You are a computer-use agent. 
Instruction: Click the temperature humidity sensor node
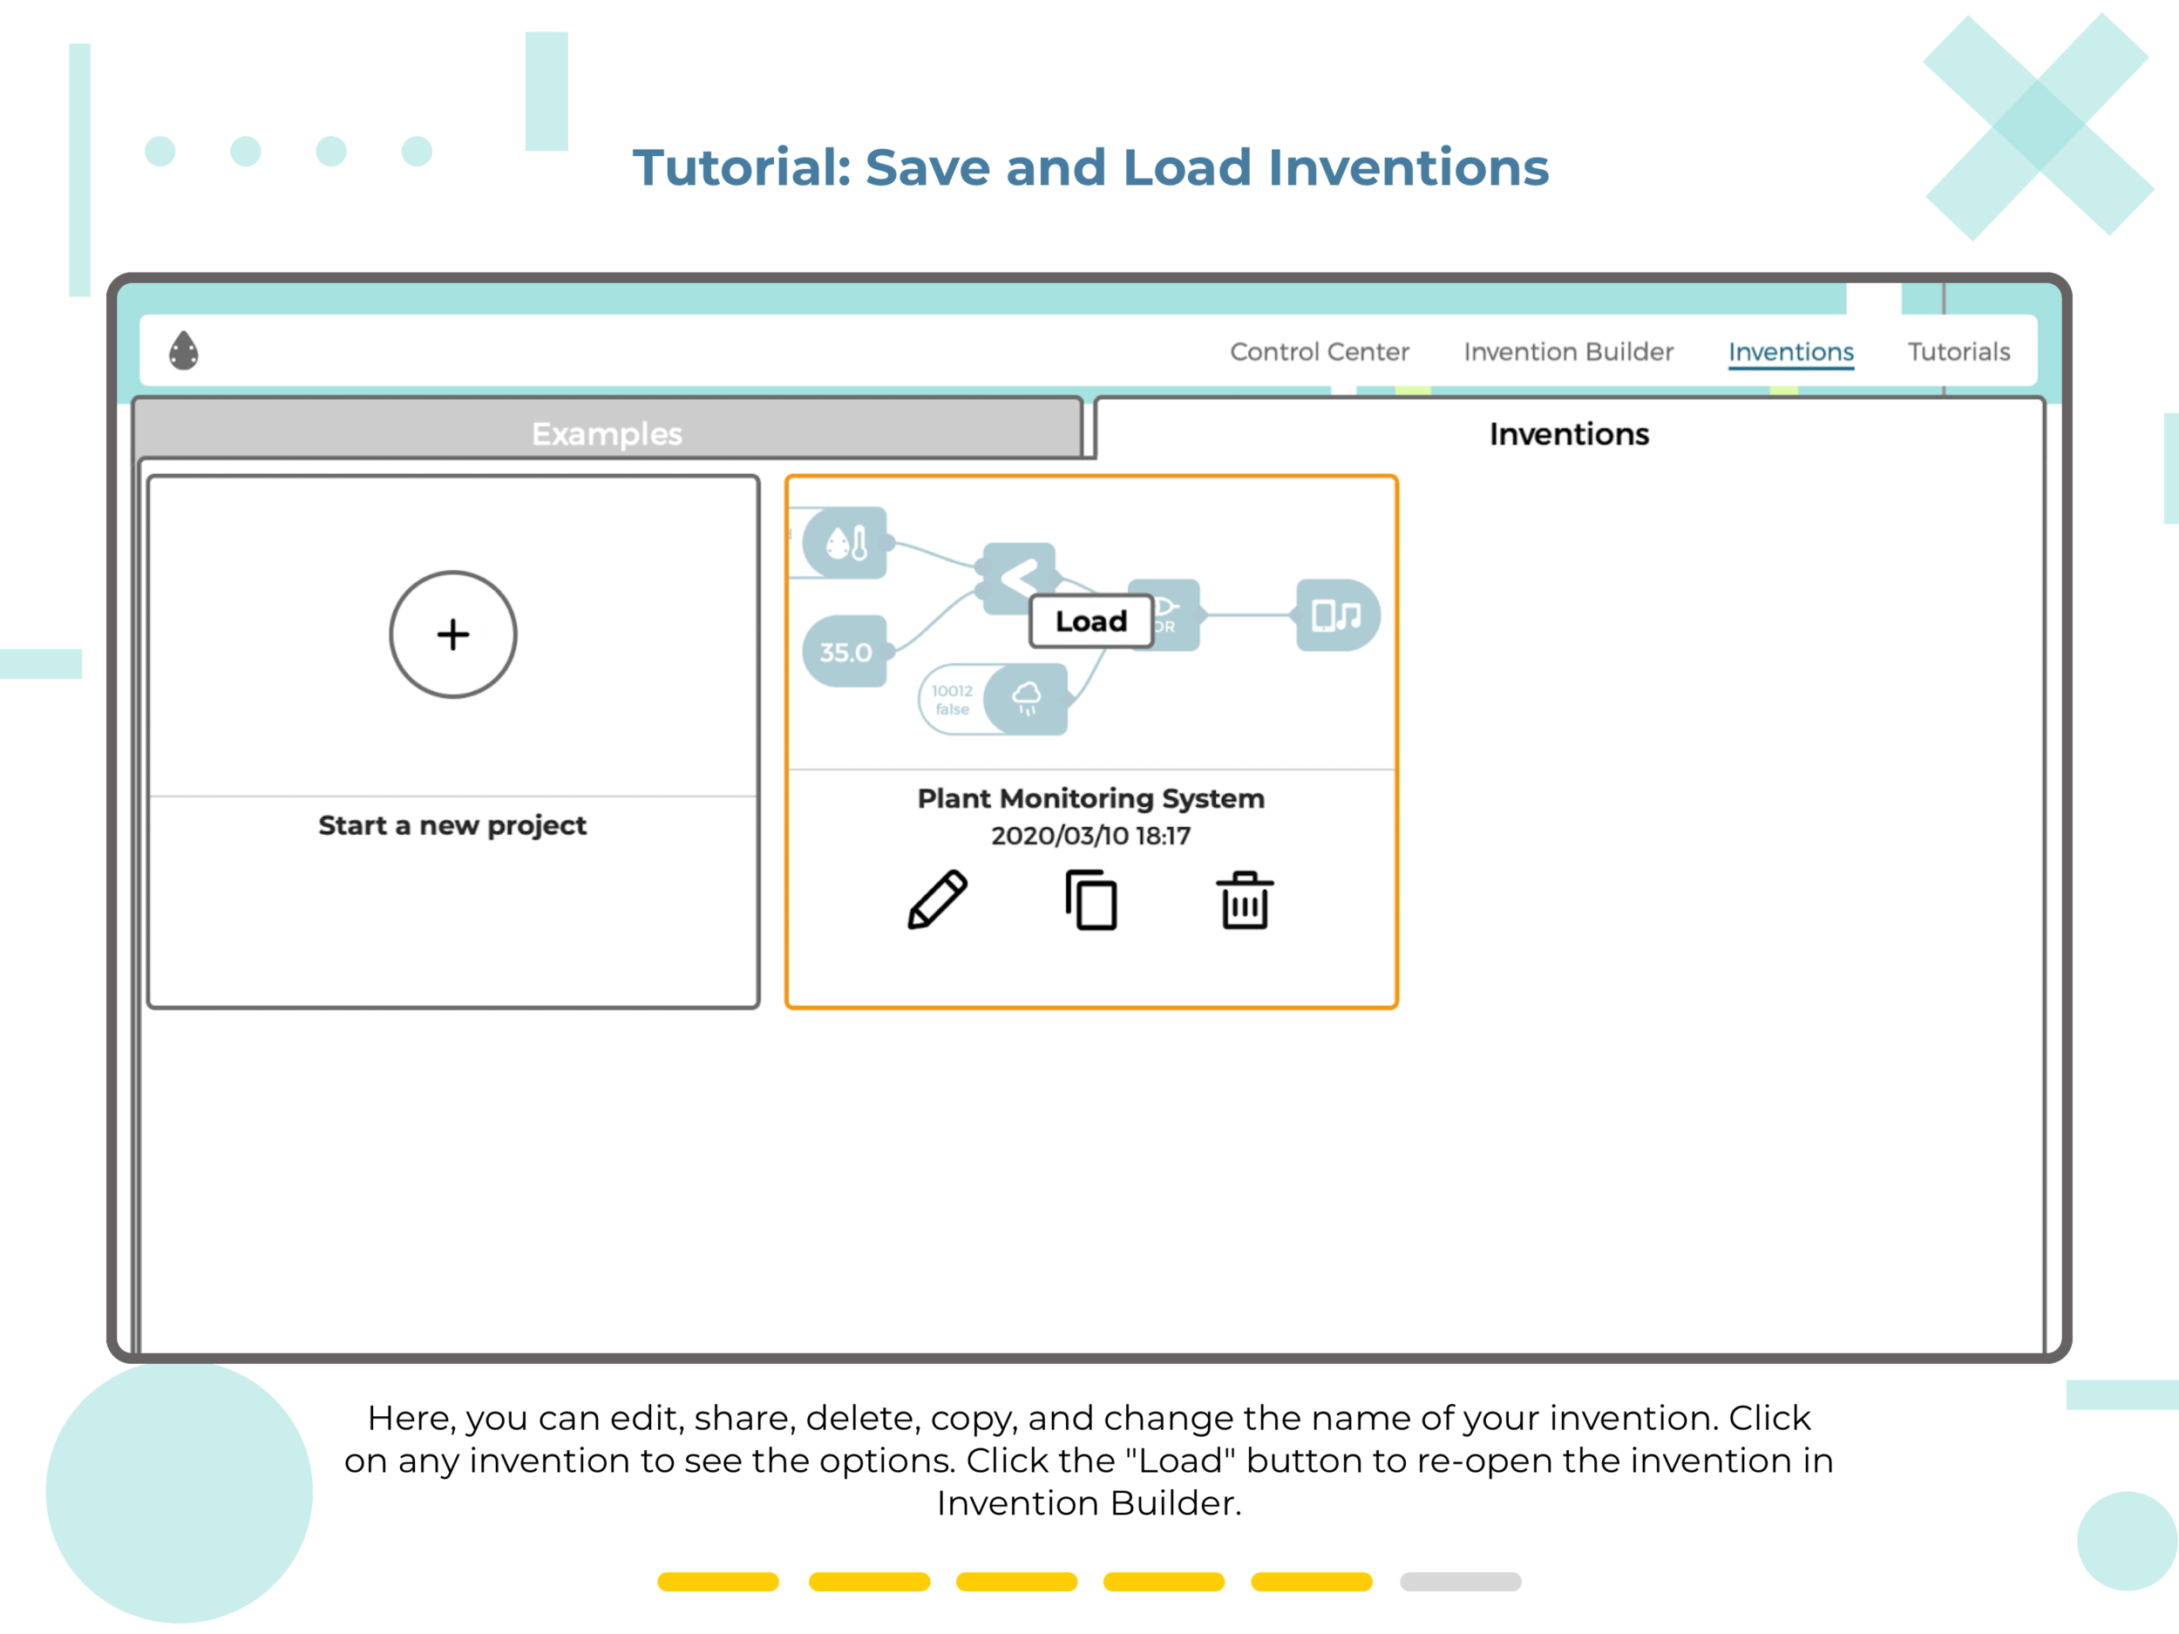846,543
